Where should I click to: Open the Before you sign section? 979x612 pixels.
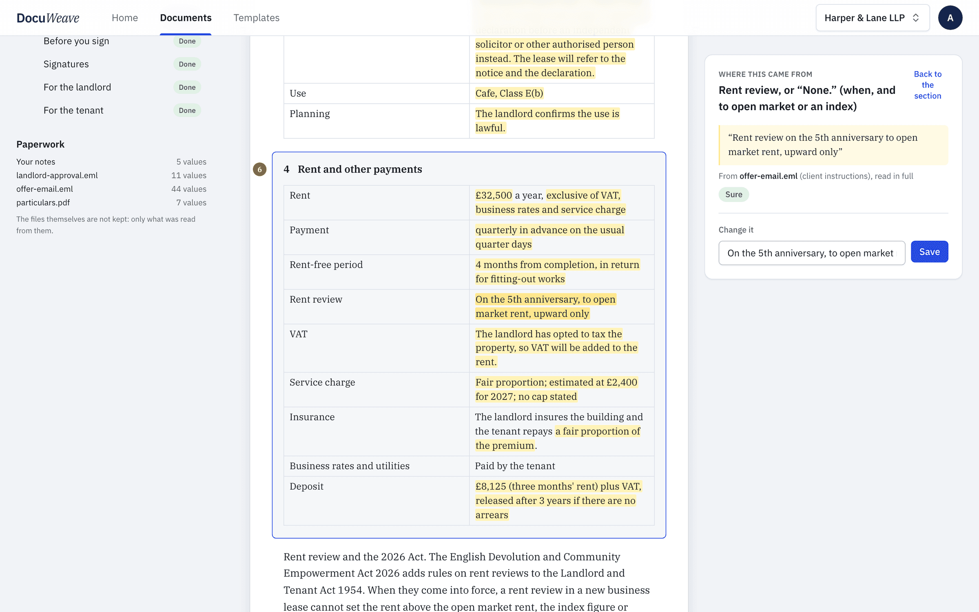(x=76, y=41)
